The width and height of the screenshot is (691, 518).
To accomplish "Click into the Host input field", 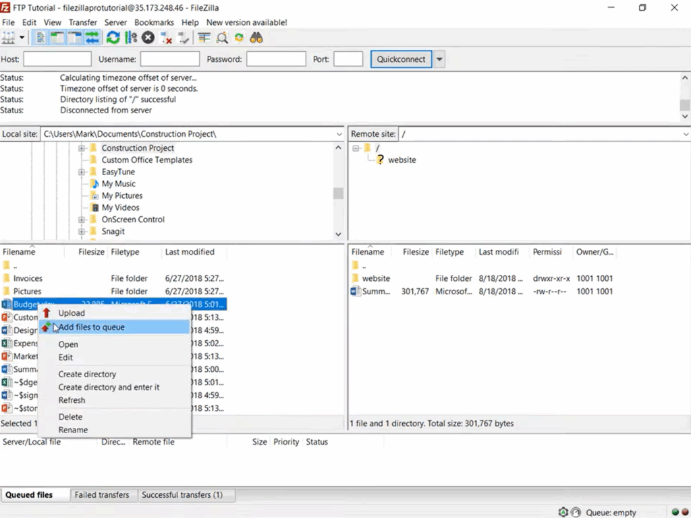I will (57, 59).
